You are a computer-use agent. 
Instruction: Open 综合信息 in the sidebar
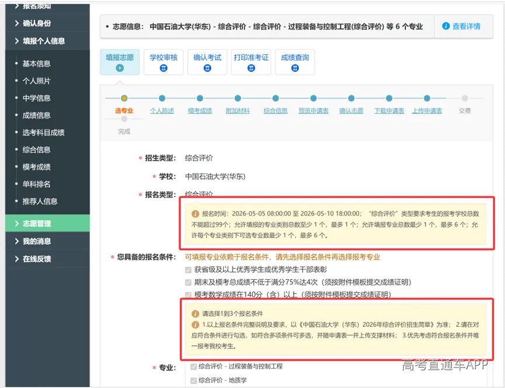coord(36,150)
